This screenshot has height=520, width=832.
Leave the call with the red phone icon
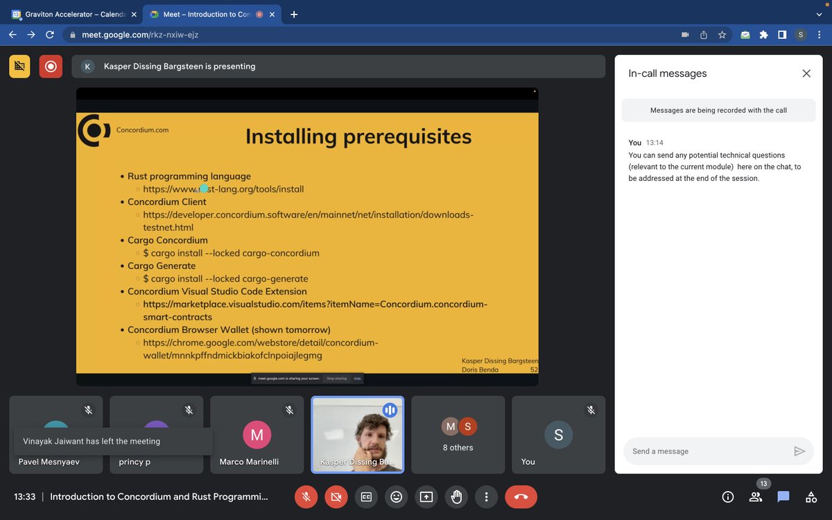click(x=521, y=496)
